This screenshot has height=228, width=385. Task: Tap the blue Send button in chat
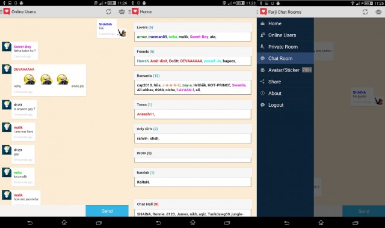tap(107, 211)
